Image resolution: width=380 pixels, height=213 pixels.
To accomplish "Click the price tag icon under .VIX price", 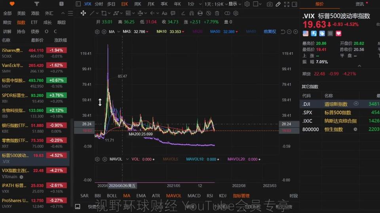I will 322,33.
